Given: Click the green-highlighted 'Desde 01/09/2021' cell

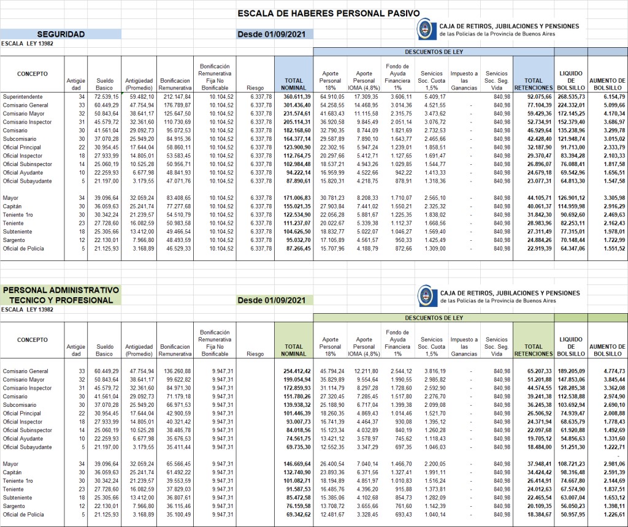Looking at the screenshot, I should [x=274, y=300].
